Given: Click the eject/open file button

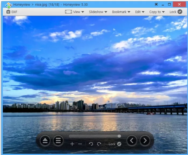Looking at the screenshot, I should click(x=45, y=141).
